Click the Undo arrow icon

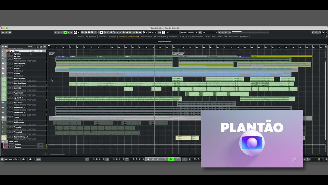click(3, 32)
